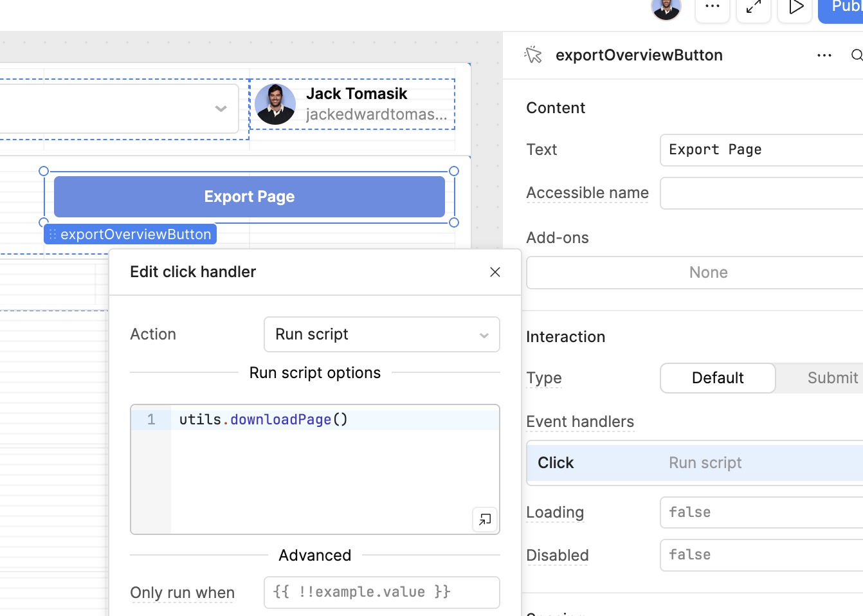Click the Publish button

pyautogui.click(x=843, y=8)
